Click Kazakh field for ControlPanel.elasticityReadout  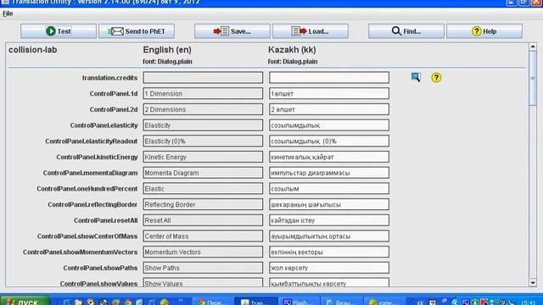tap(329, 141)
